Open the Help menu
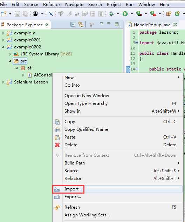This screenshot has width=185, height=222. point(164,5)
